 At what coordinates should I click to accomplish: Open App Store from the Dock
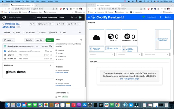point(85,105)
